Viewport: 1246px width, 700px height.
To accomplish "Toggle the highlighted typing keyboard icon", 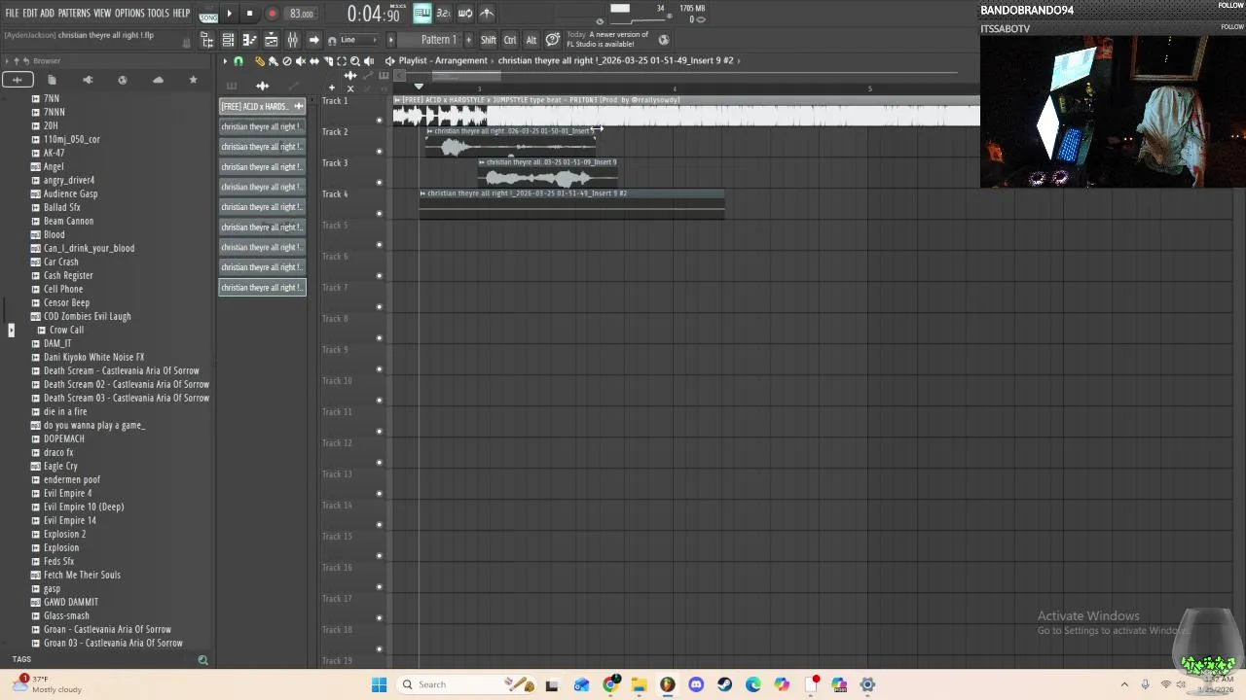I will (421, 14).
